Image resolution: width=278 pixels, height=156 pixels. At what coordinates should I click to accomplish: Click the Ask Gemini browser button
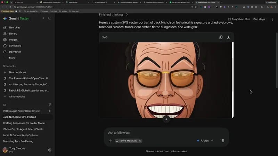tap(271, 2)
